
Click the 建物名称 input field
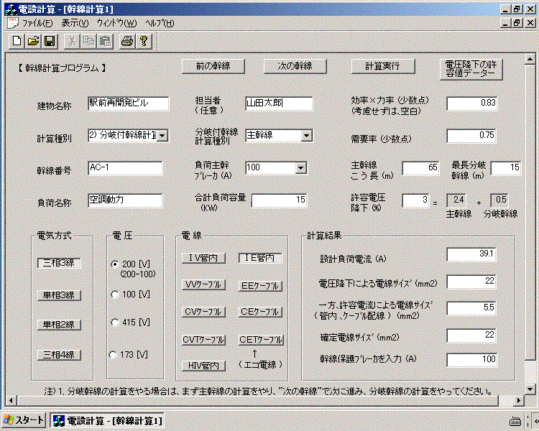[x=128, y=103]
